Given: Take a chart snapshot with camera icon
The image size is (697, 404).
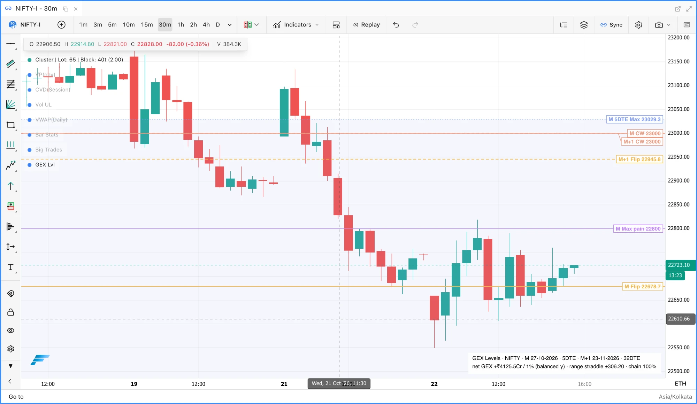Looking at the screenshot, I should [x=659, y=25].
